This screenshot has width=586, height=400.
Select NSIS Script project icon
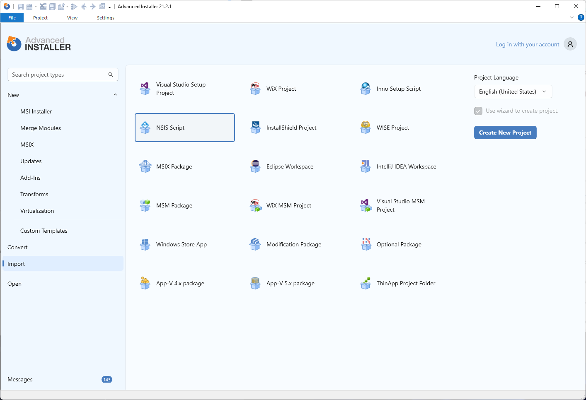(x=145, y=128)
